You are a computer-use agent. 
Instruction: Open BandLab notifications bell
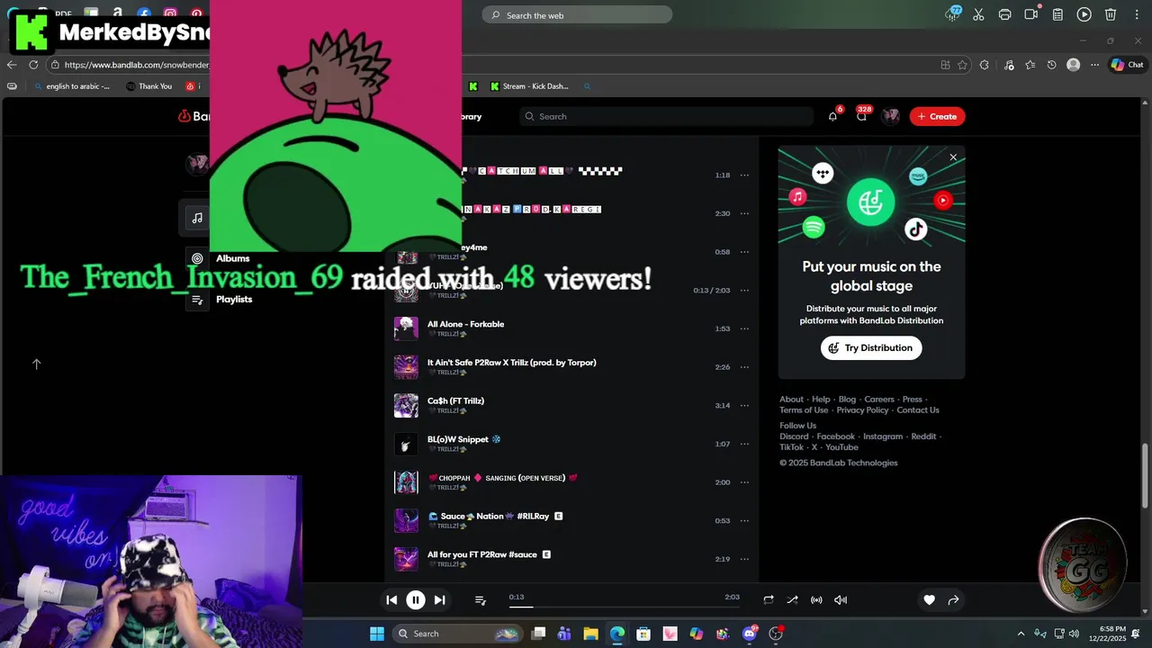pos(832,116)
